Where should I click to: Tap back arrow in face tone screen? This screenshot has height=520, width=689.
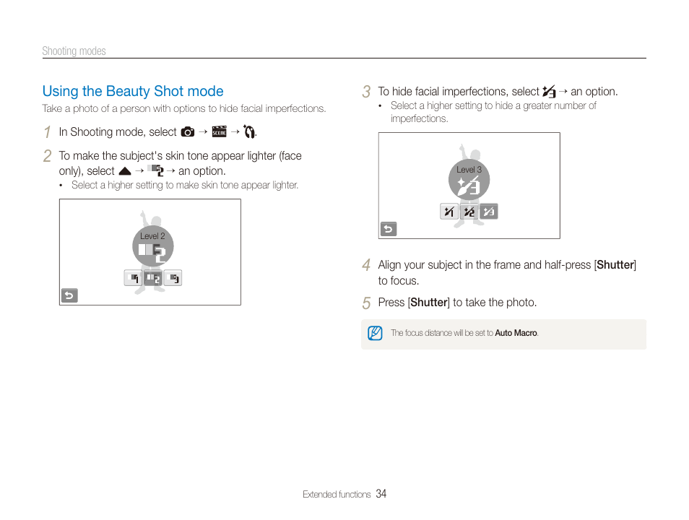point(69,295)
